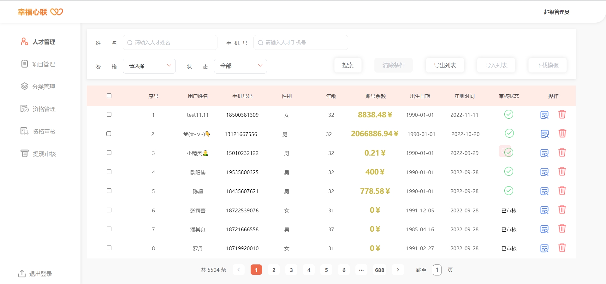Check the box for 欧阳楠 row
Screen dimensions: 606x284
coord(109,172)
